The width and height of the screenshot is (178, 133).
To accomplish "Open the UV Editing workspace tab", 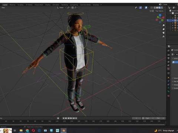I will click(29, 5).
